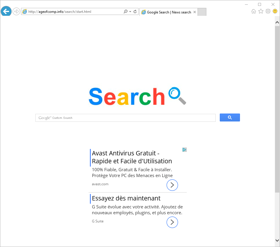Screen dimensions: 280x247
Task: Click the scrollbar down arrow
Action: (277, 240)
